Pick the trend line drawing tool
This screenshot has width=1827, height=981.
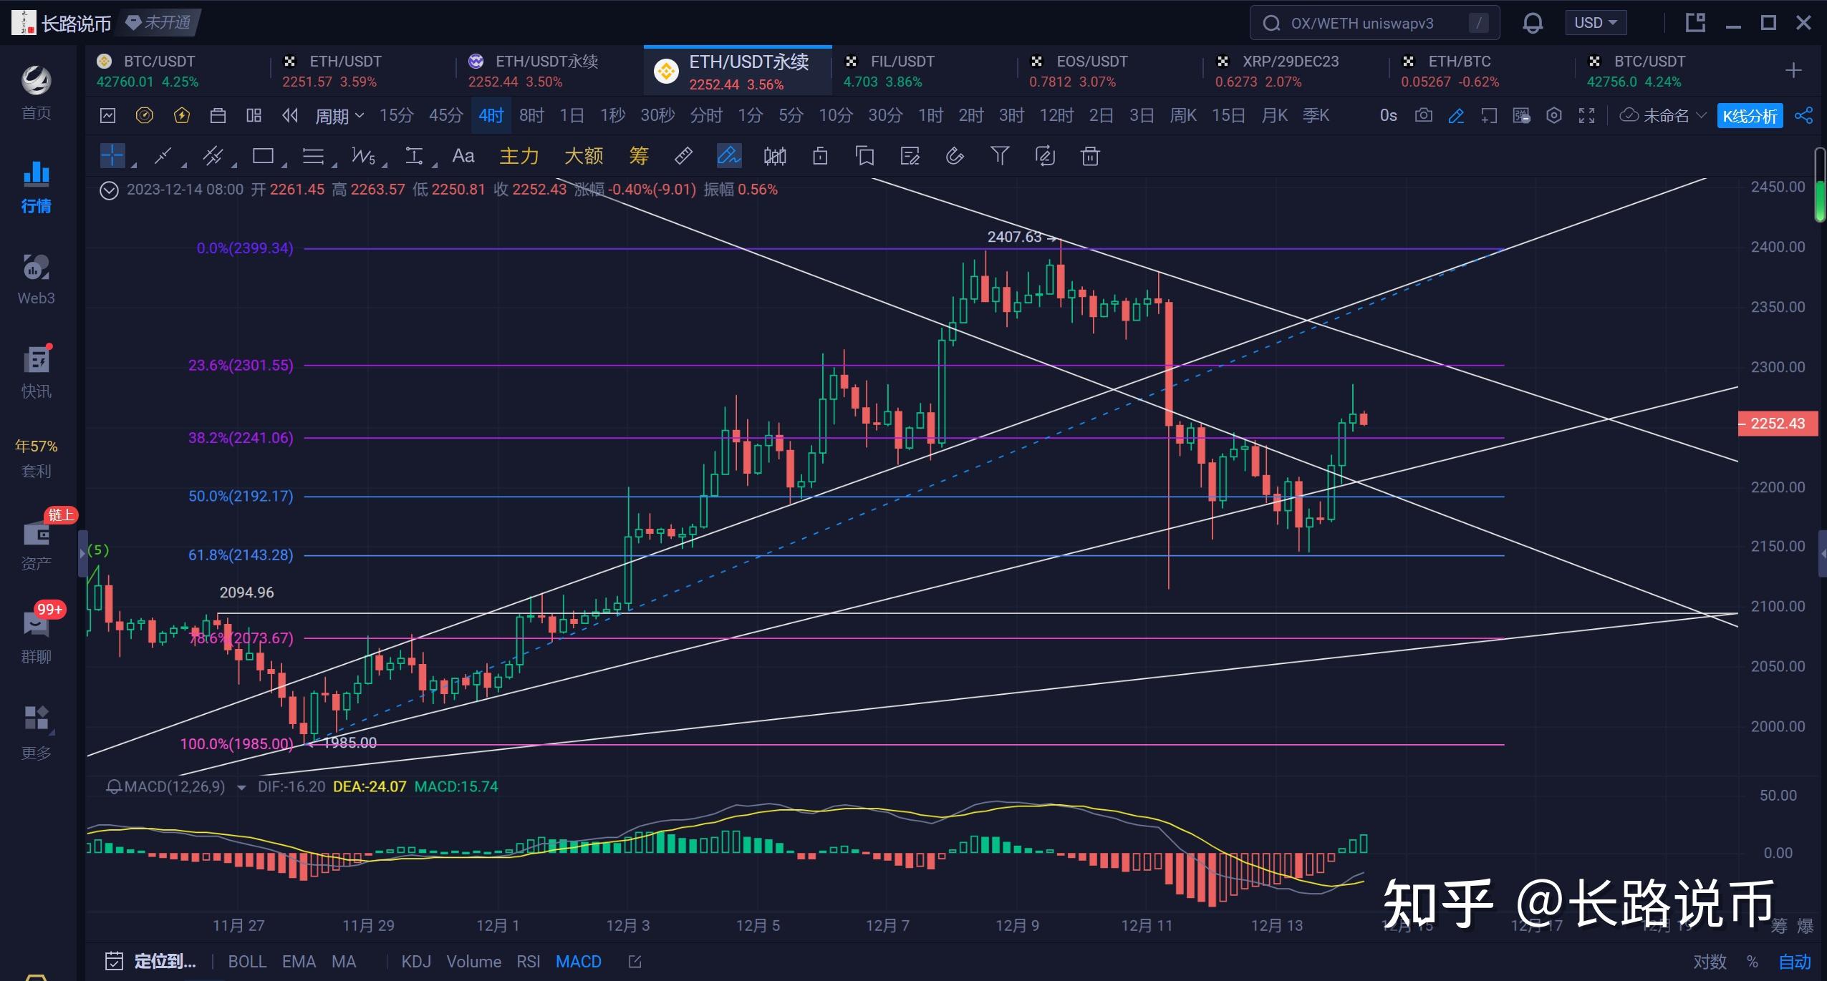pos(163,155)
